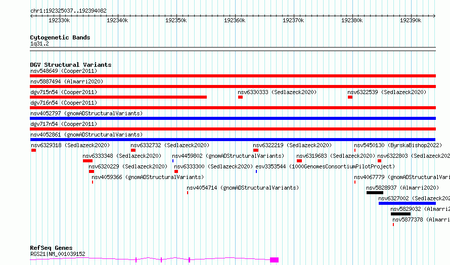Select the nsv4054714 gnomAD variant label

tap(243, 188)
